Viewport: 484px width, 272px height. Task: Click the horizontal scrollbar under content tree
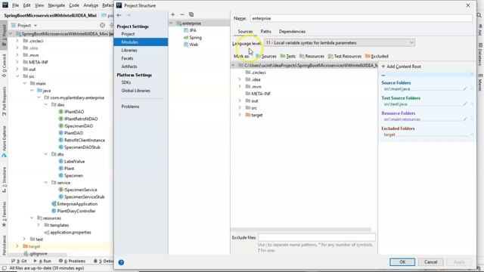pos(301,230)
